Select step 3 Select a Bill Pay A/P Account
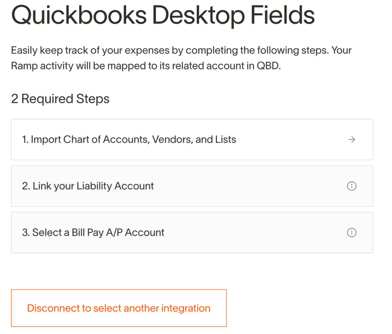The height and width of the screenshot is (334, 392). click(x=192, y=232)
